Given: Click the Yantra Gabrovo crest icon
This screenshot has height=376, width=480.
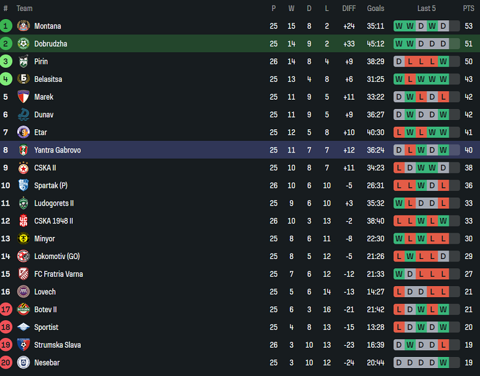Looking at the screenshot, I should pyautogui.click(x=23, y=150).
